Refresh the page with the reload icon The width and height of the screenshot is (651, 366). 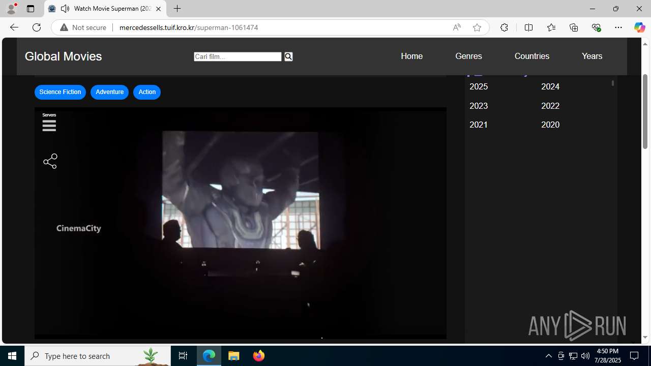click(x=37, y=27)
